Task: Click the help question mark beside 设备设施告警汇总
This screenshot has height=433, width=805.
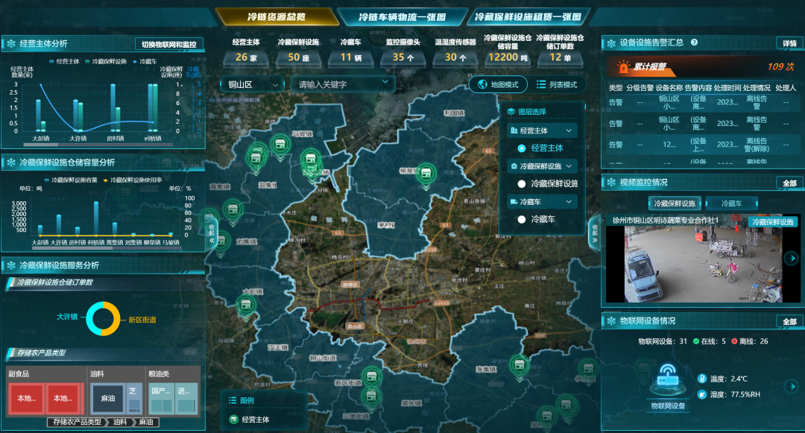Action: coord(694,43)
